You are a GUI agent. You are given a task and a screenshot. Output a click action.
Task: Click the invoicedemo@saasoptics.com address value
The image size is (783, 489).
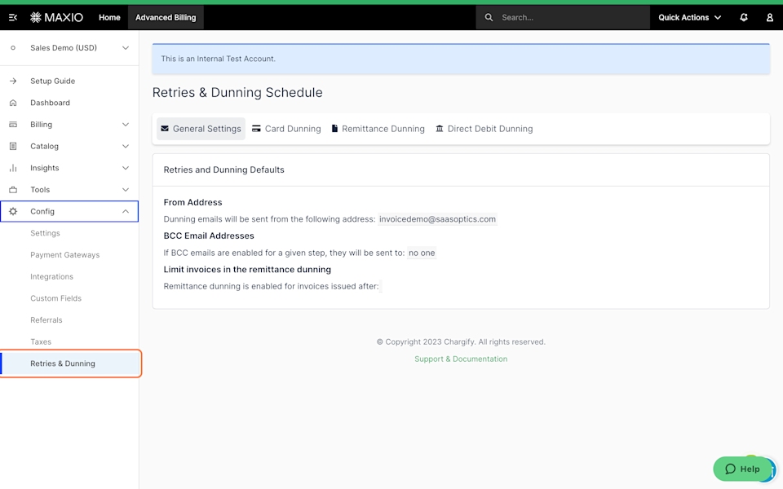[x=437, y=219]
